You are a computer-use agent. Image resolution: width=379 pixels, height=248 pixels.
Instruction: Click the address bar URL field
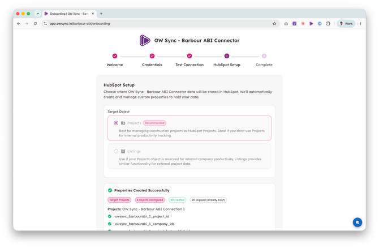pyautogui.click(x=160, y=24)
